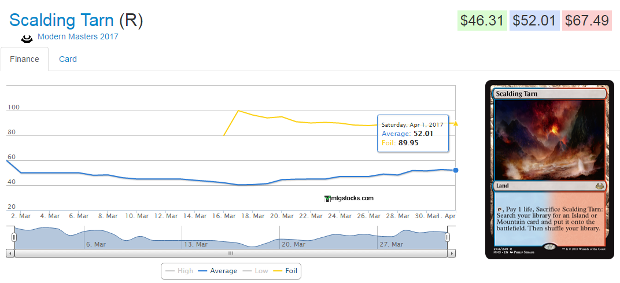The height and width of the screenshot is (283, 620).
Task: Click the right arrow of navigator scrollbar
Action: point(452,253)
